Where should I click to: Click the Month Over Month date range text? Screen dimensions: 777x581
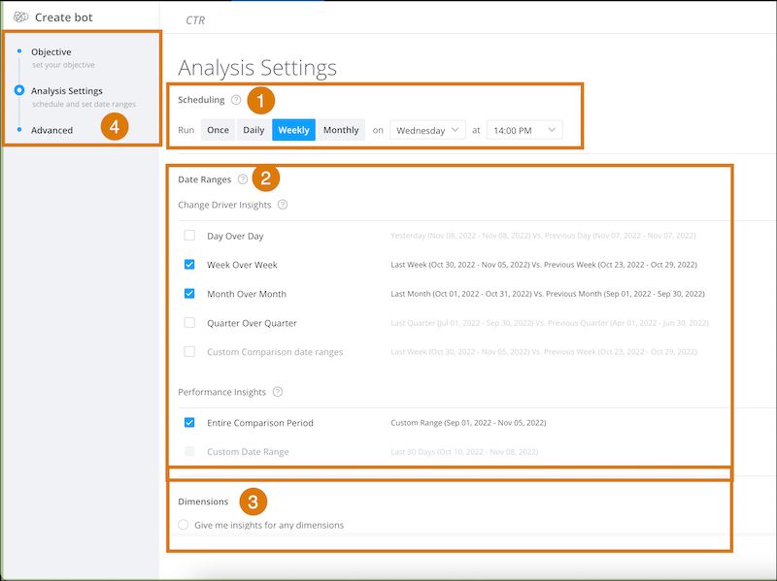(x=548, y=294)
